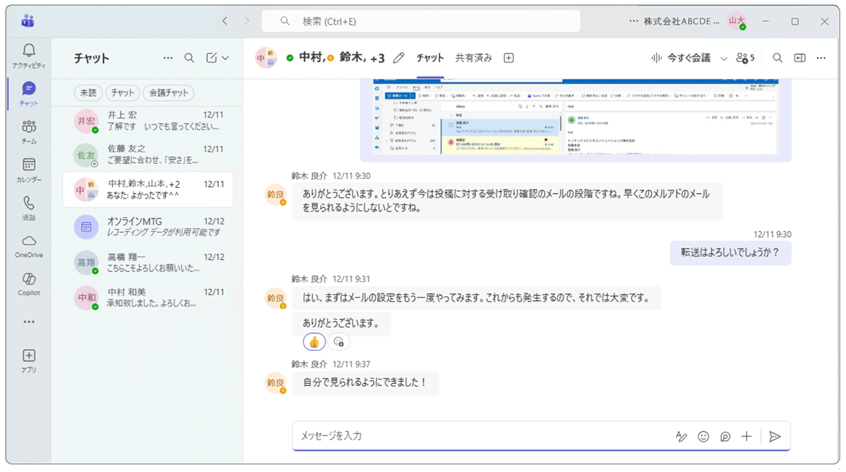
Task: Add people to this group chat
Action: pos(744,58)
